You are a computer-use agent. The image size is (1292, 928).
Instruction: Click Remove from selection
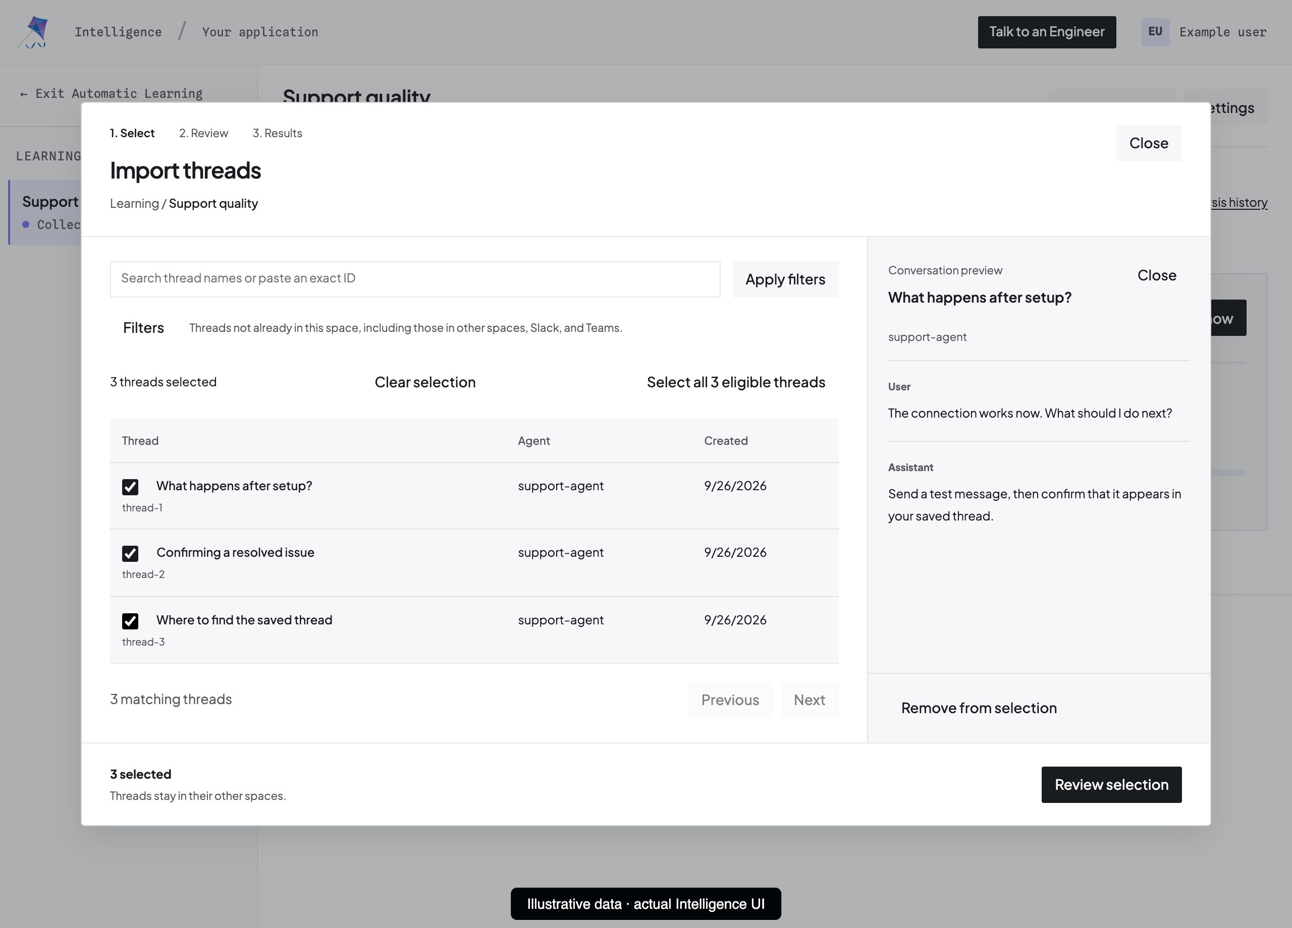(x=979, y=708)
